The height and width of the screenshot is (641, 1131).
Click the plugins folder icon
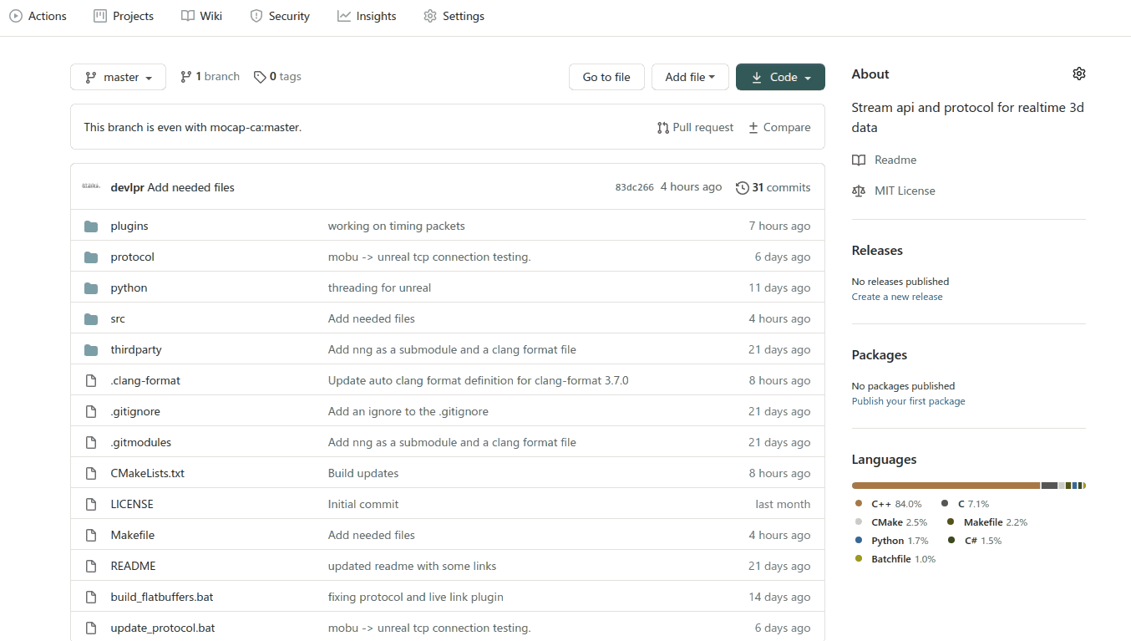(91, 226)
